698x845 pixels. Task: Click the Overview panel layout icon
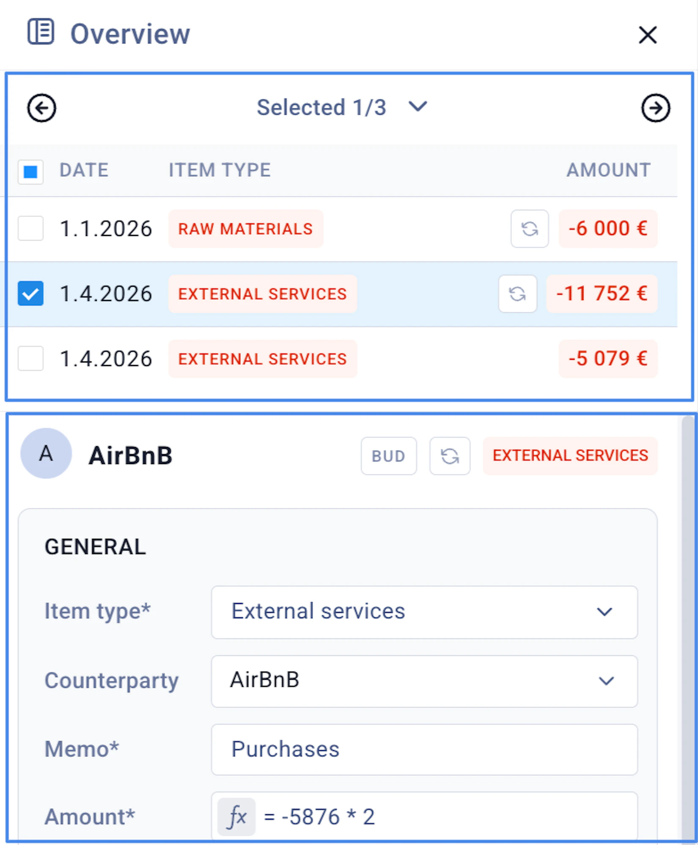pos(41,32)
